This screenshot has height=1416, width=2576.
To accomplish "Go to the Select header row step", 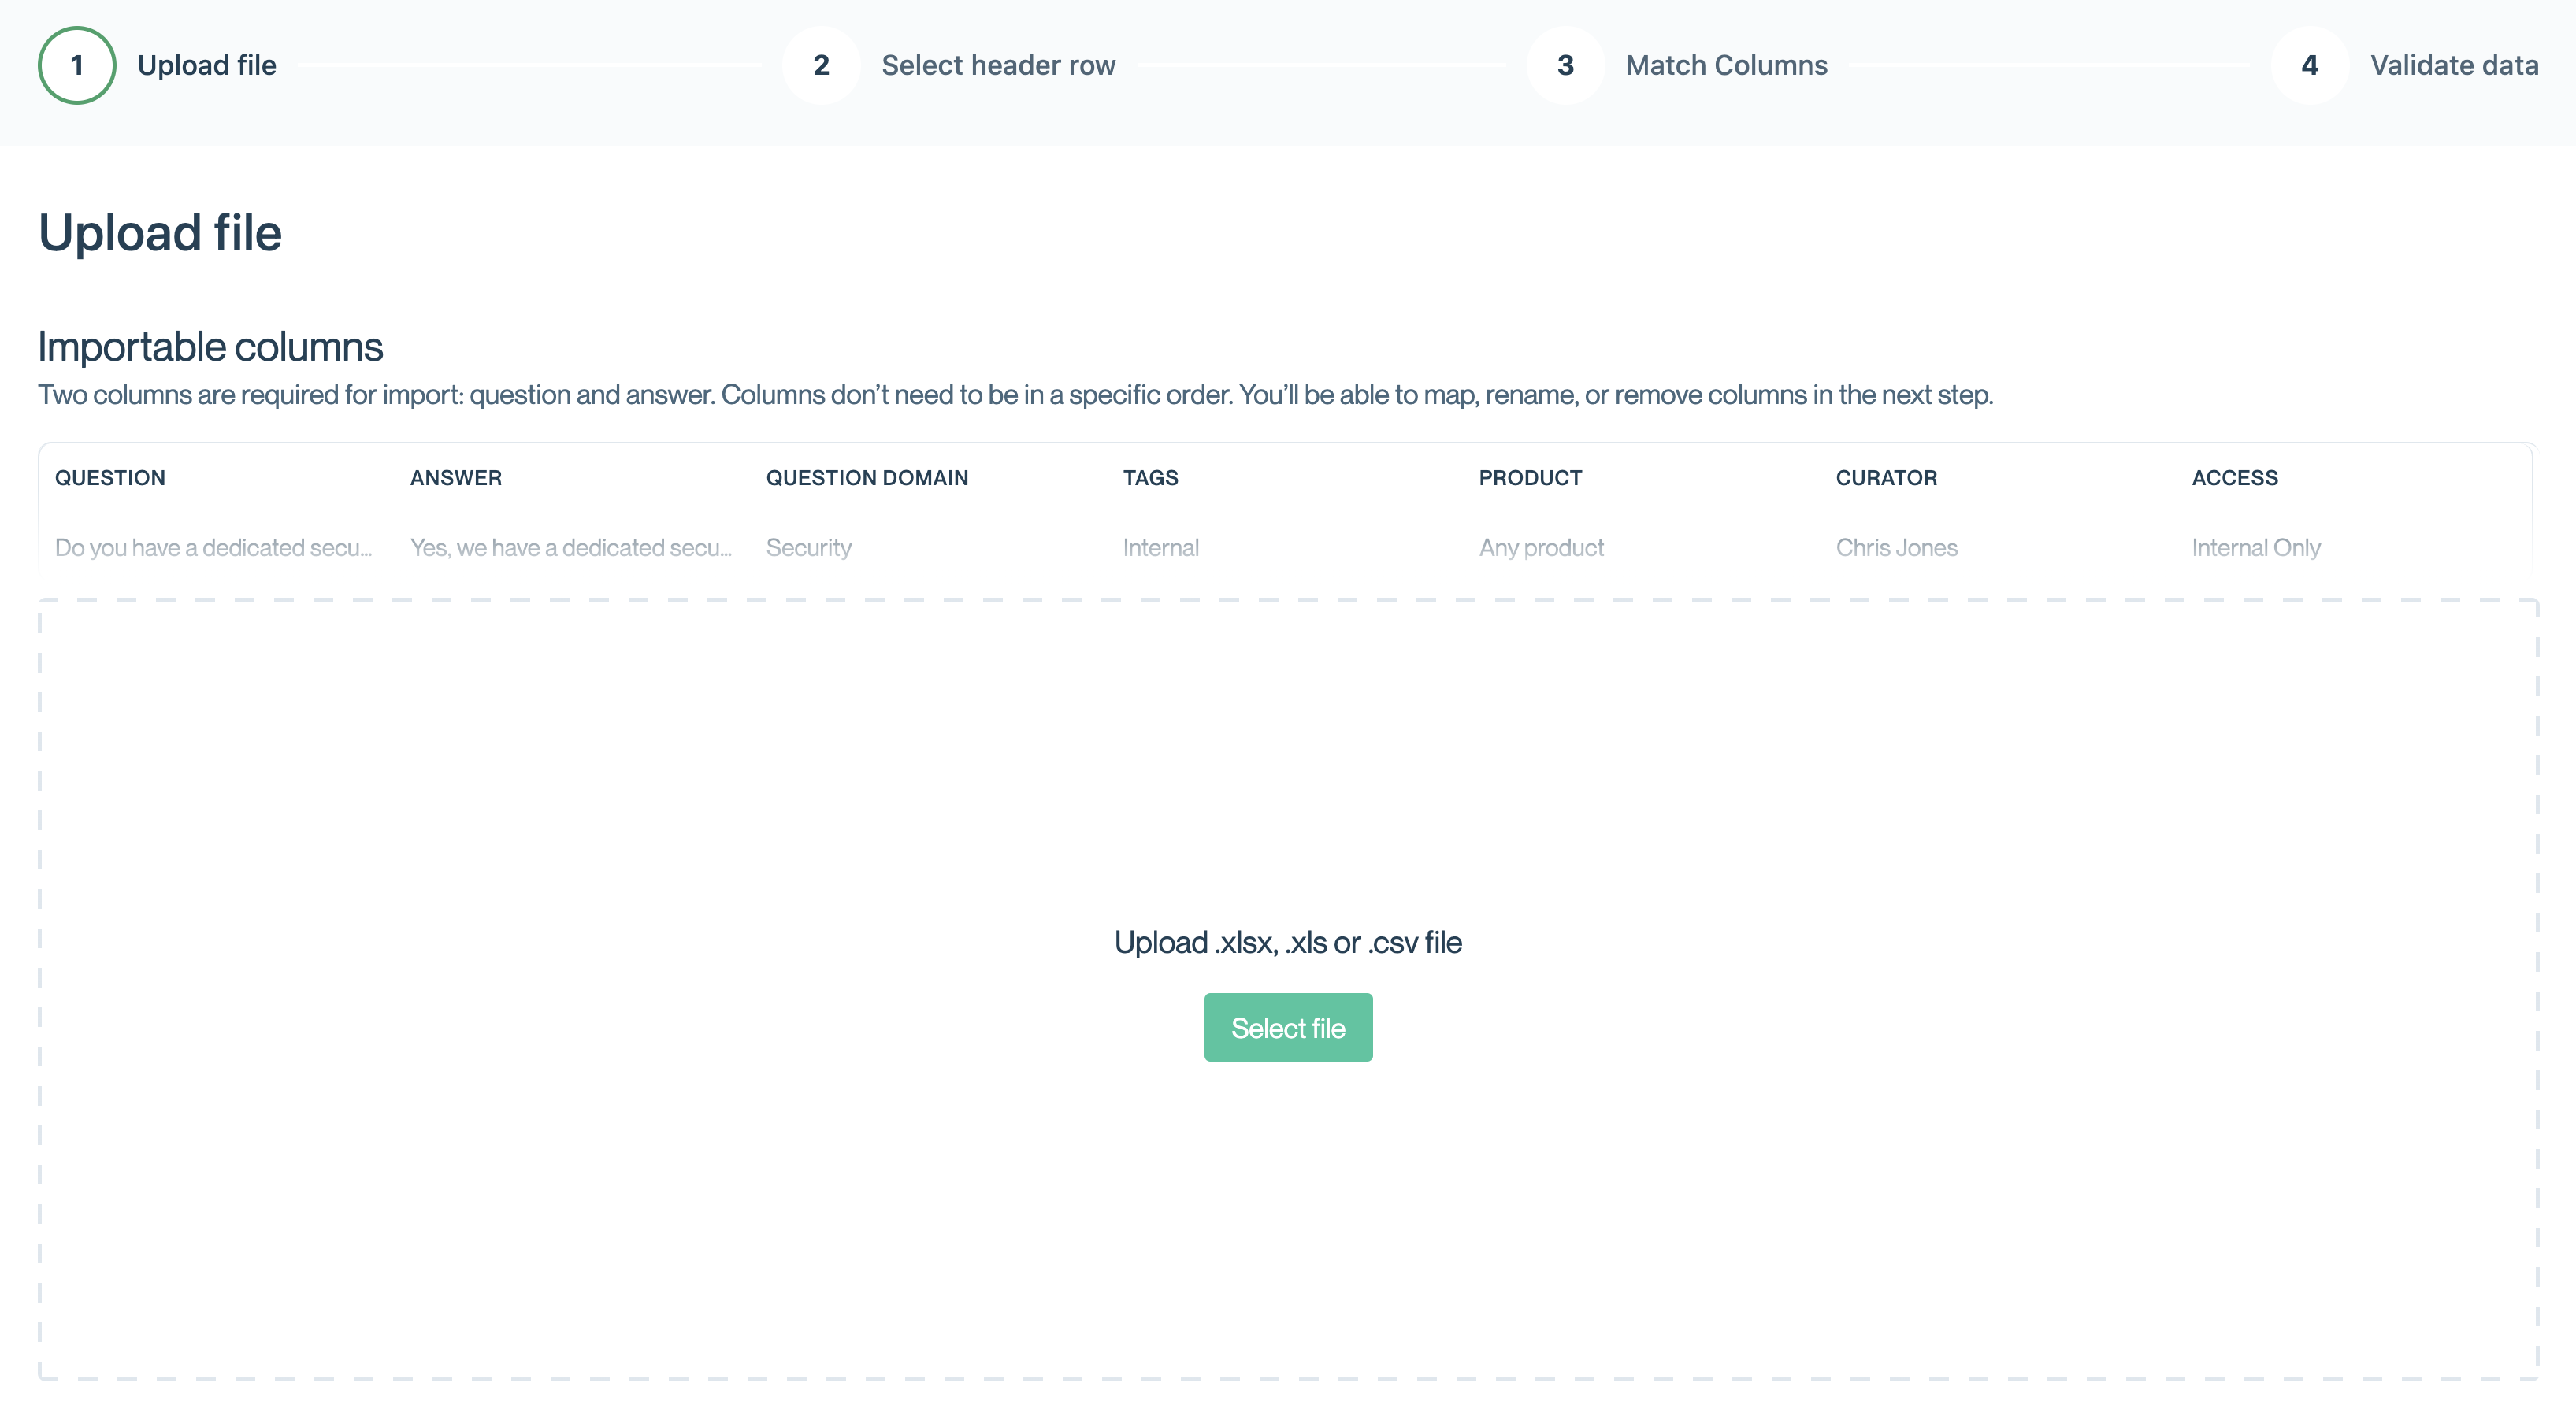I will tap(998, 65).
